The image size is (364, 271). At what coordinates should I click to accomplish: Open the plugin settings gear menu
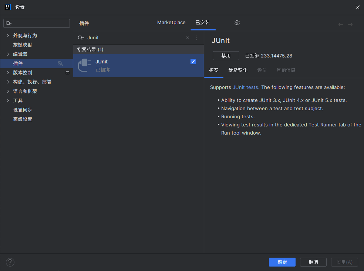237,23
